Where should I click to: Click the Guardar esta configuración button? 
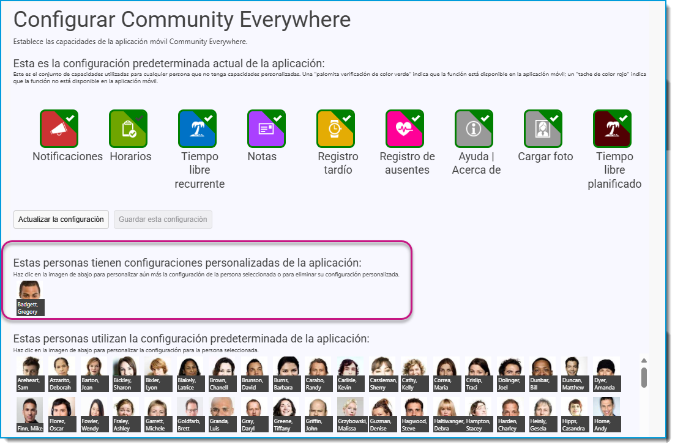(163, 220)
